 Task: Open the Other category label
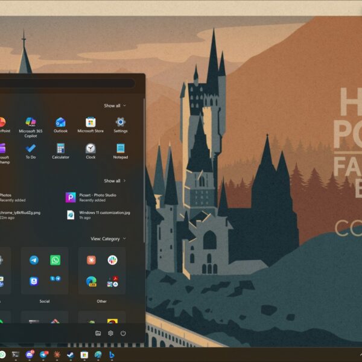tap(101, 301)
